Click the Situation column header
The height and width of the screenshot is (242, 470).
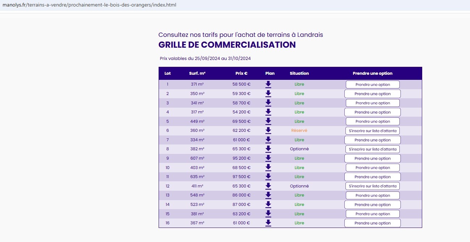pos(299,73)
